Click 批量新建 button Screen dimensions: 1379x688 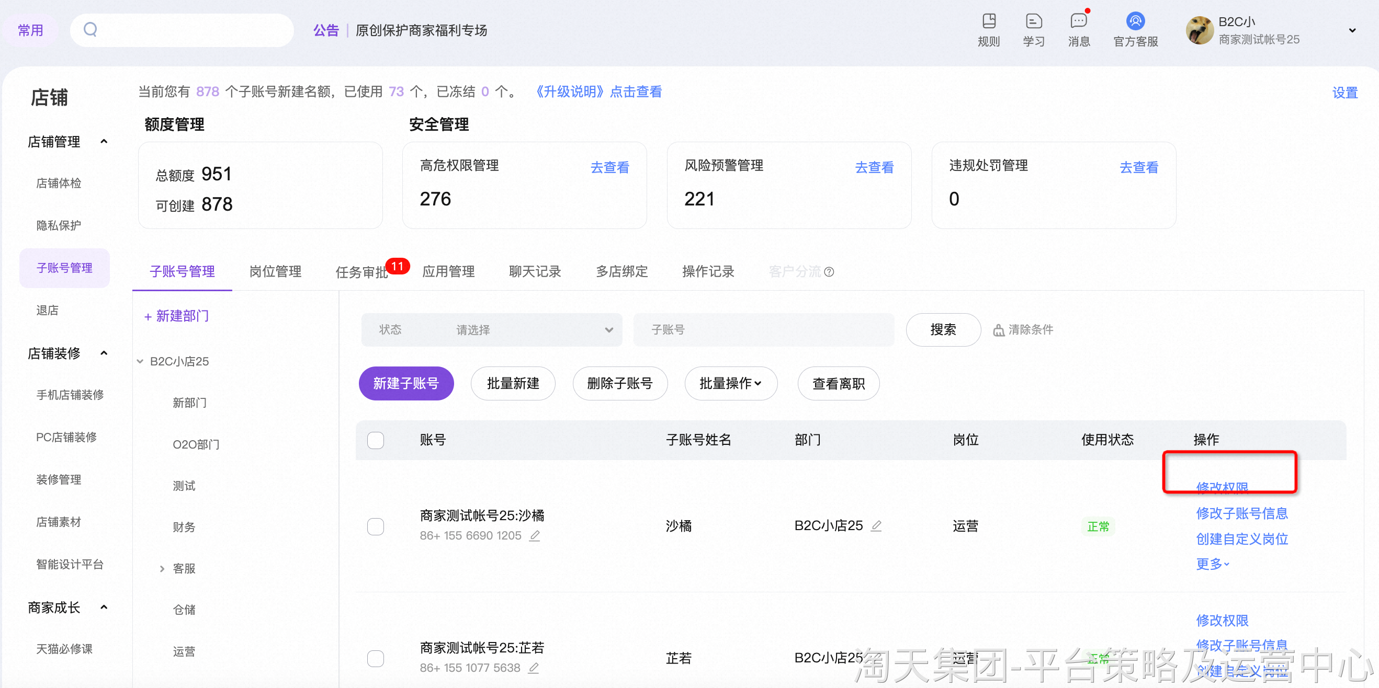pyautogui.click(x=513, y=383)
